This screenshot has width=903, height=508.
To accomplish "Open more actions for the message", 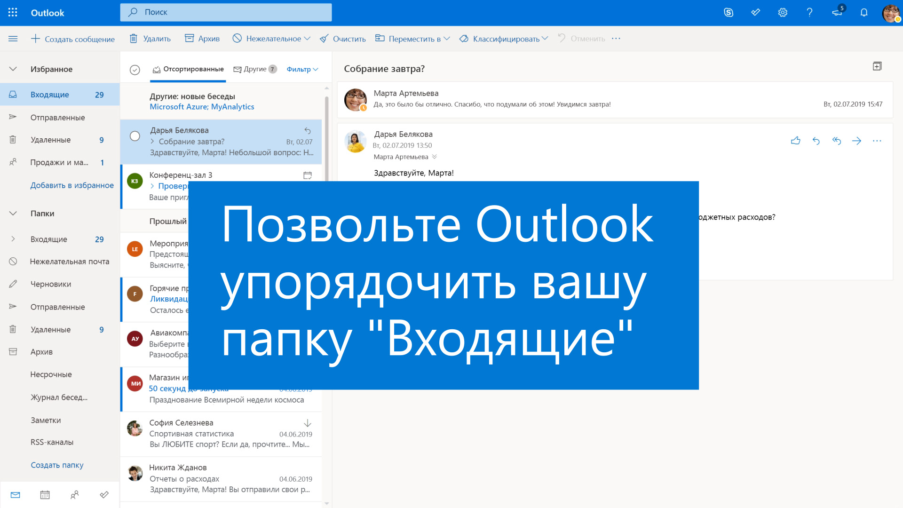I will pos(877,141).
